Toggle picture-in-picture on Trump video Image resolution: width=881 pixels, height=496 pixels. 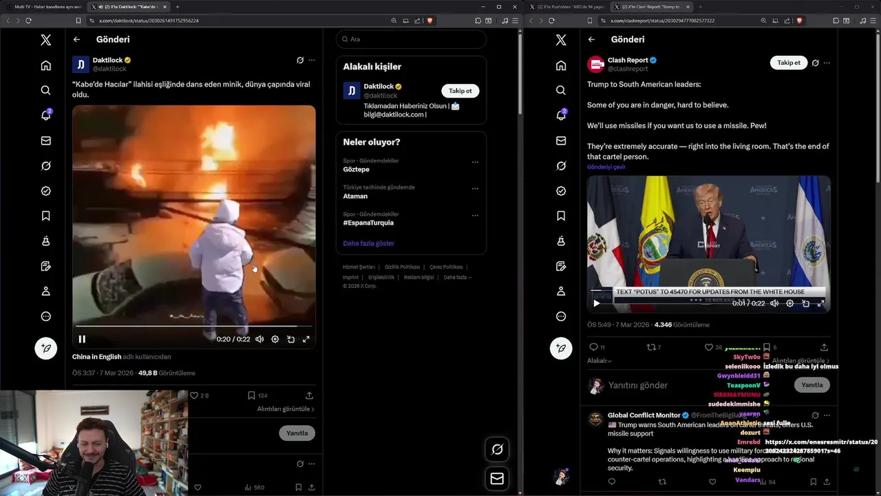pyautogui.click(x=805, y=303)
